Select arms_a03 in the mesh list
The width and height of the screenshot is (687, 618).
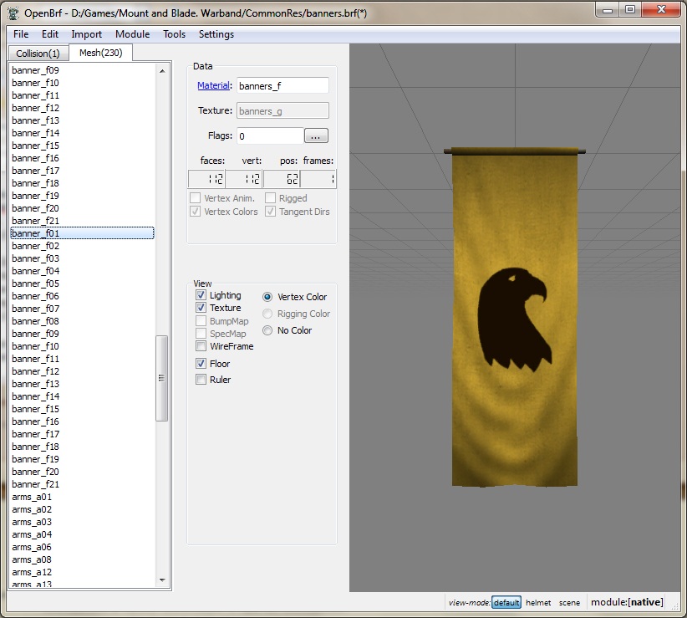click(83, 522)
